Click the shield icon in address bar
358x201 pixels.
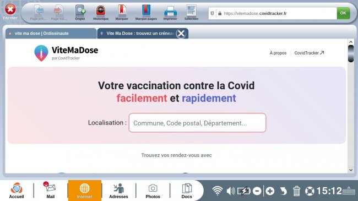tap(212, 13)
